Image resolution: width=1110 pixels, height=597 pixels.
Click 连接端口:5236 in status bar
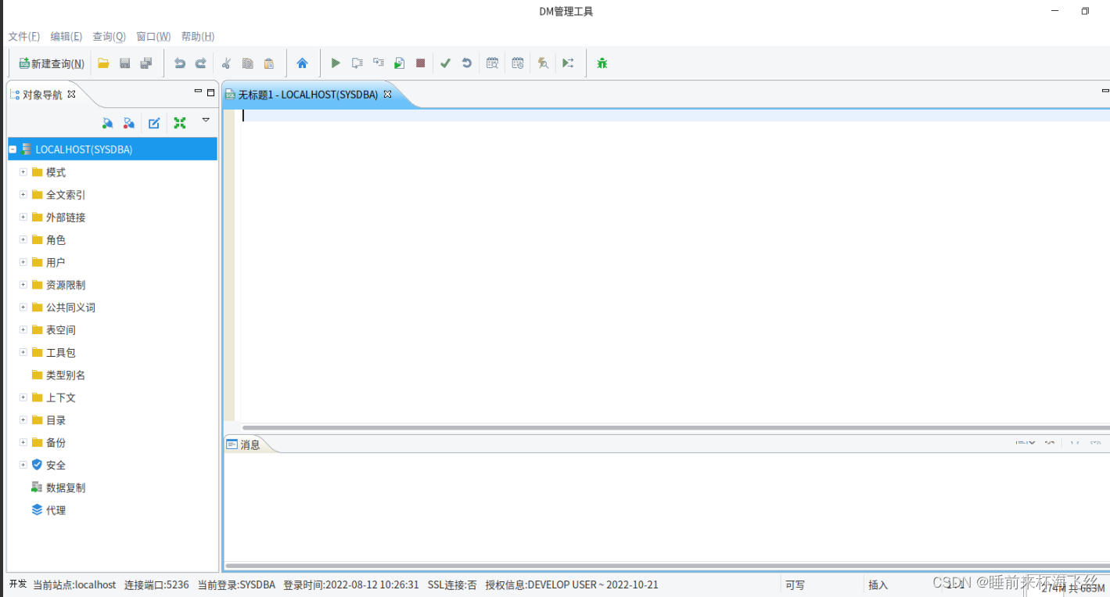click(x=156, y=584)
